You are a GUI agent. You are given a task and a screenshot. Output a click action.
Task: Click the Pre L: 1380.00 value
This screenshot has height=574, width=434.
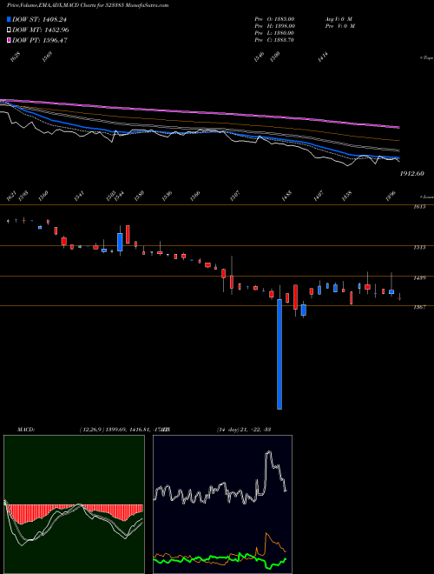(x=274, y=32)
